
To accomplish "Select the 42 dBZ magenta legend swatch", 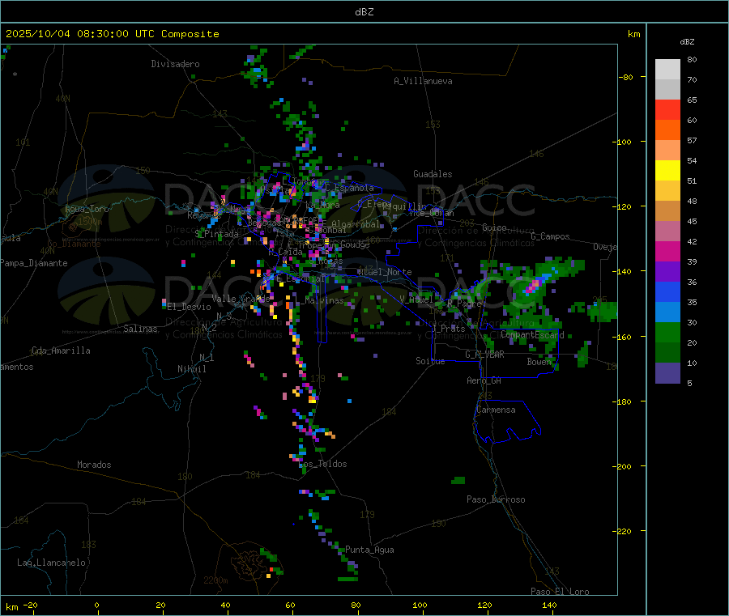I will coord(667,251).
